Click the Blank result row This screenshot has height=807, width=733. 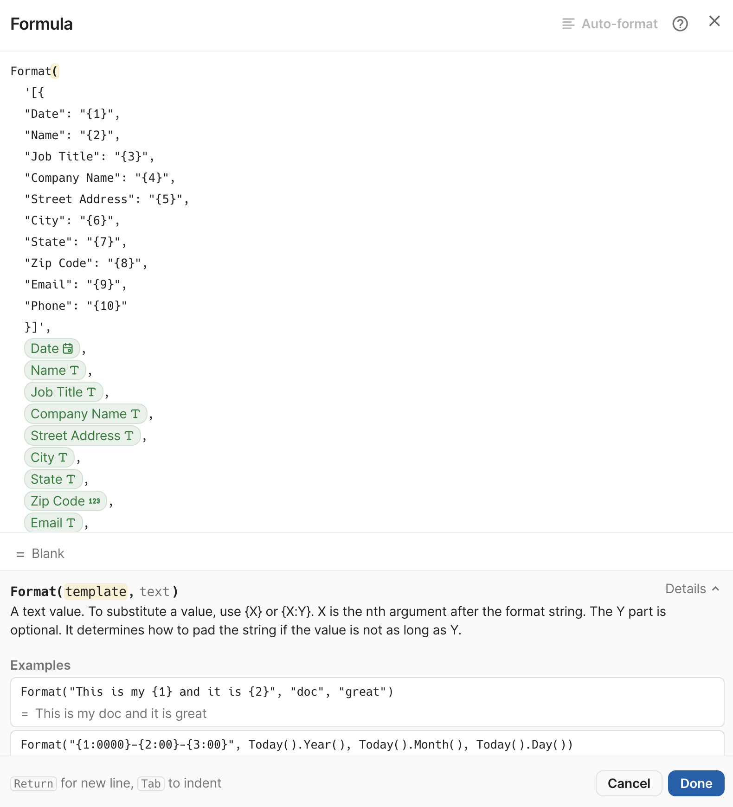48,553
